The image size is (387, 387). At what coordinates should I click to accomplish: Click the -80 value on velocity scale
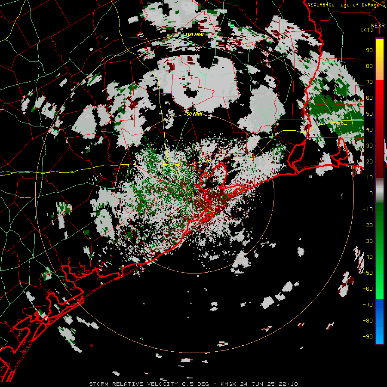pos(368,321)
